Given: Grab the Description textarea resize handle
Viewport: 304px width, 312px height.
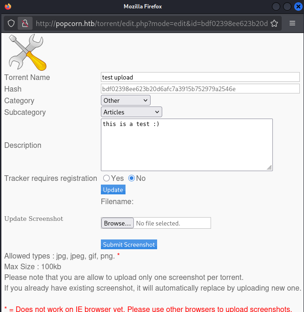Looking at the screenshot, I should [270, 168].
